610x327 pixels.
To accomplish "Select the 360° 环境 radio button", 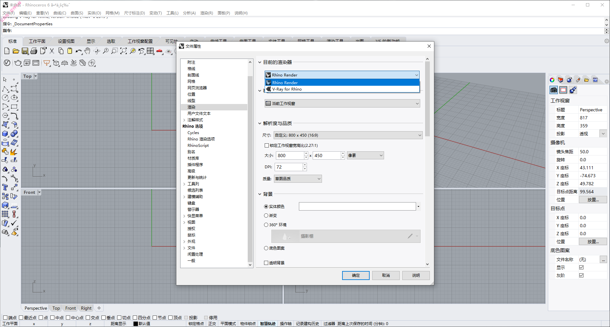I will point(266,225).
